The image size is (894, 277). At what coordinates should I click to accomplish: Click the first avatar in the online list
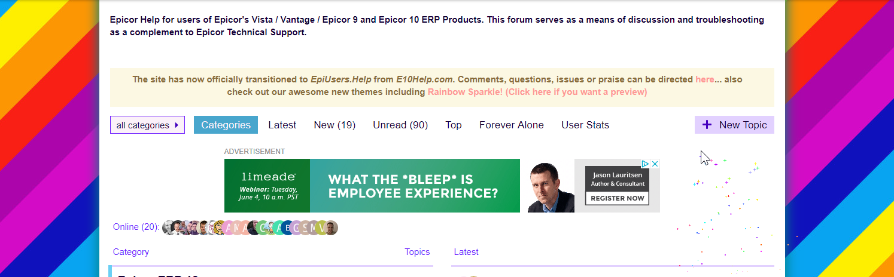tap(169, 227)
